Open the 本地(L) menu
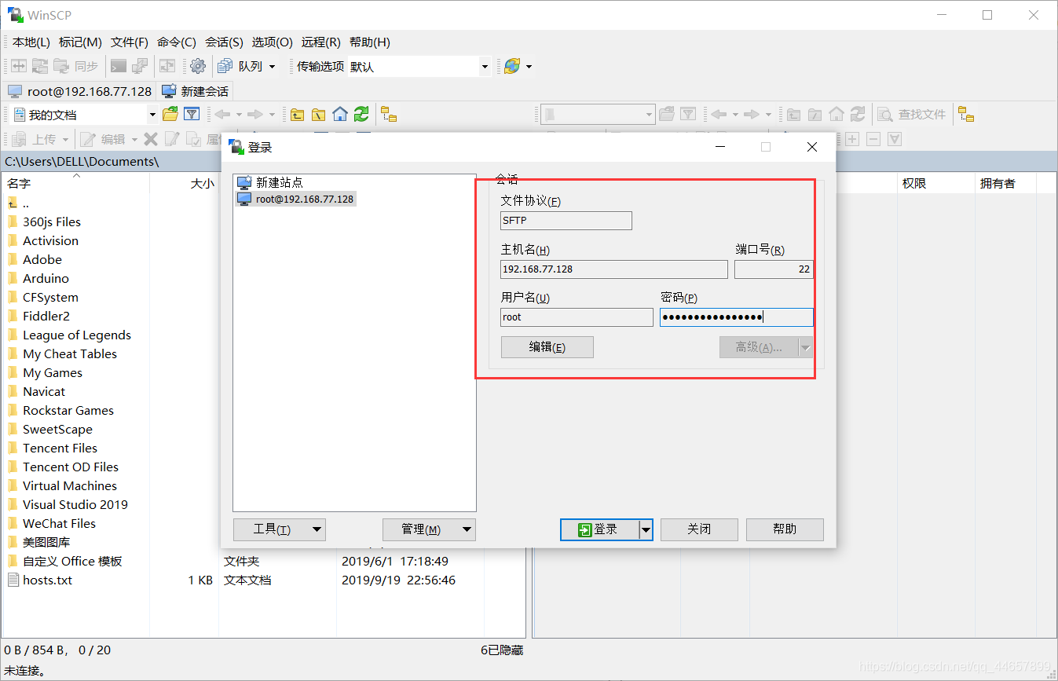1058x681 pixels. 31,42
